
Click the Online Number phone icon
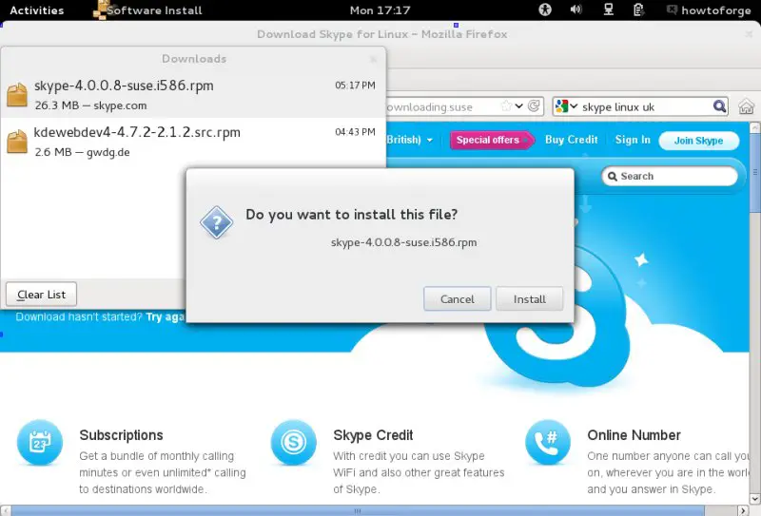(x=548, y=442)
